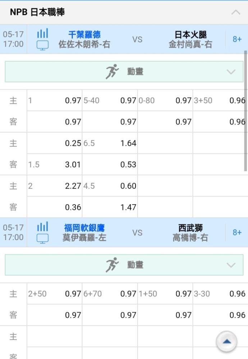Open live TV icon for 福岡軟銀鷹 match

(43, 238)
